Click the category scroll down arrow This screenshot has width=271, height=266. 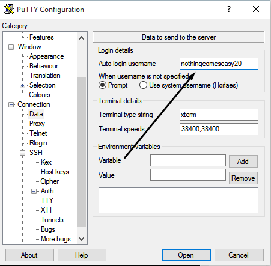pos(81,239)
